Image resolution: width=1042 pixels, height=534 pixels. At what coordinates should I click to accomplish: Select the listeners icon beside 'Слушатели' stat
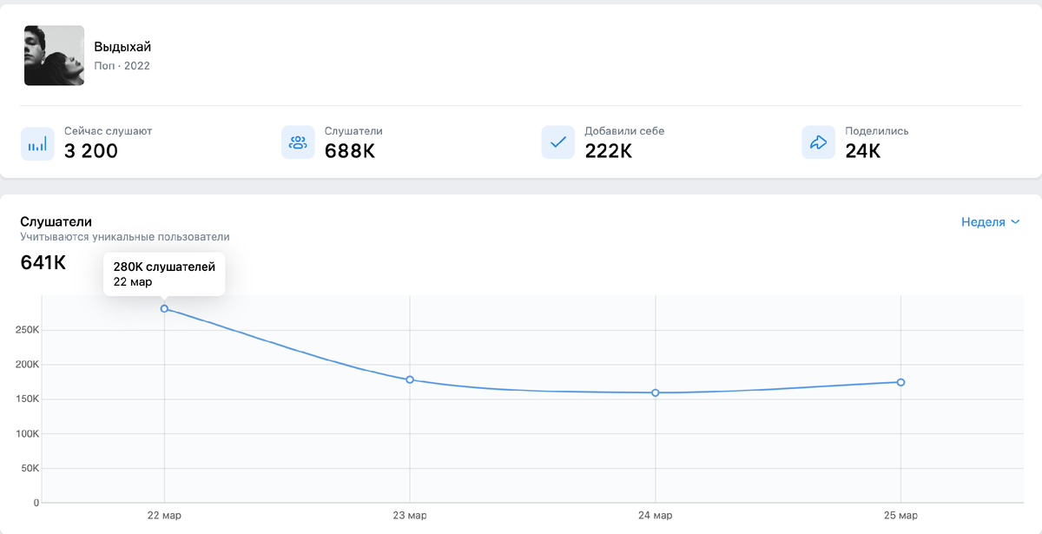point(298,142)
